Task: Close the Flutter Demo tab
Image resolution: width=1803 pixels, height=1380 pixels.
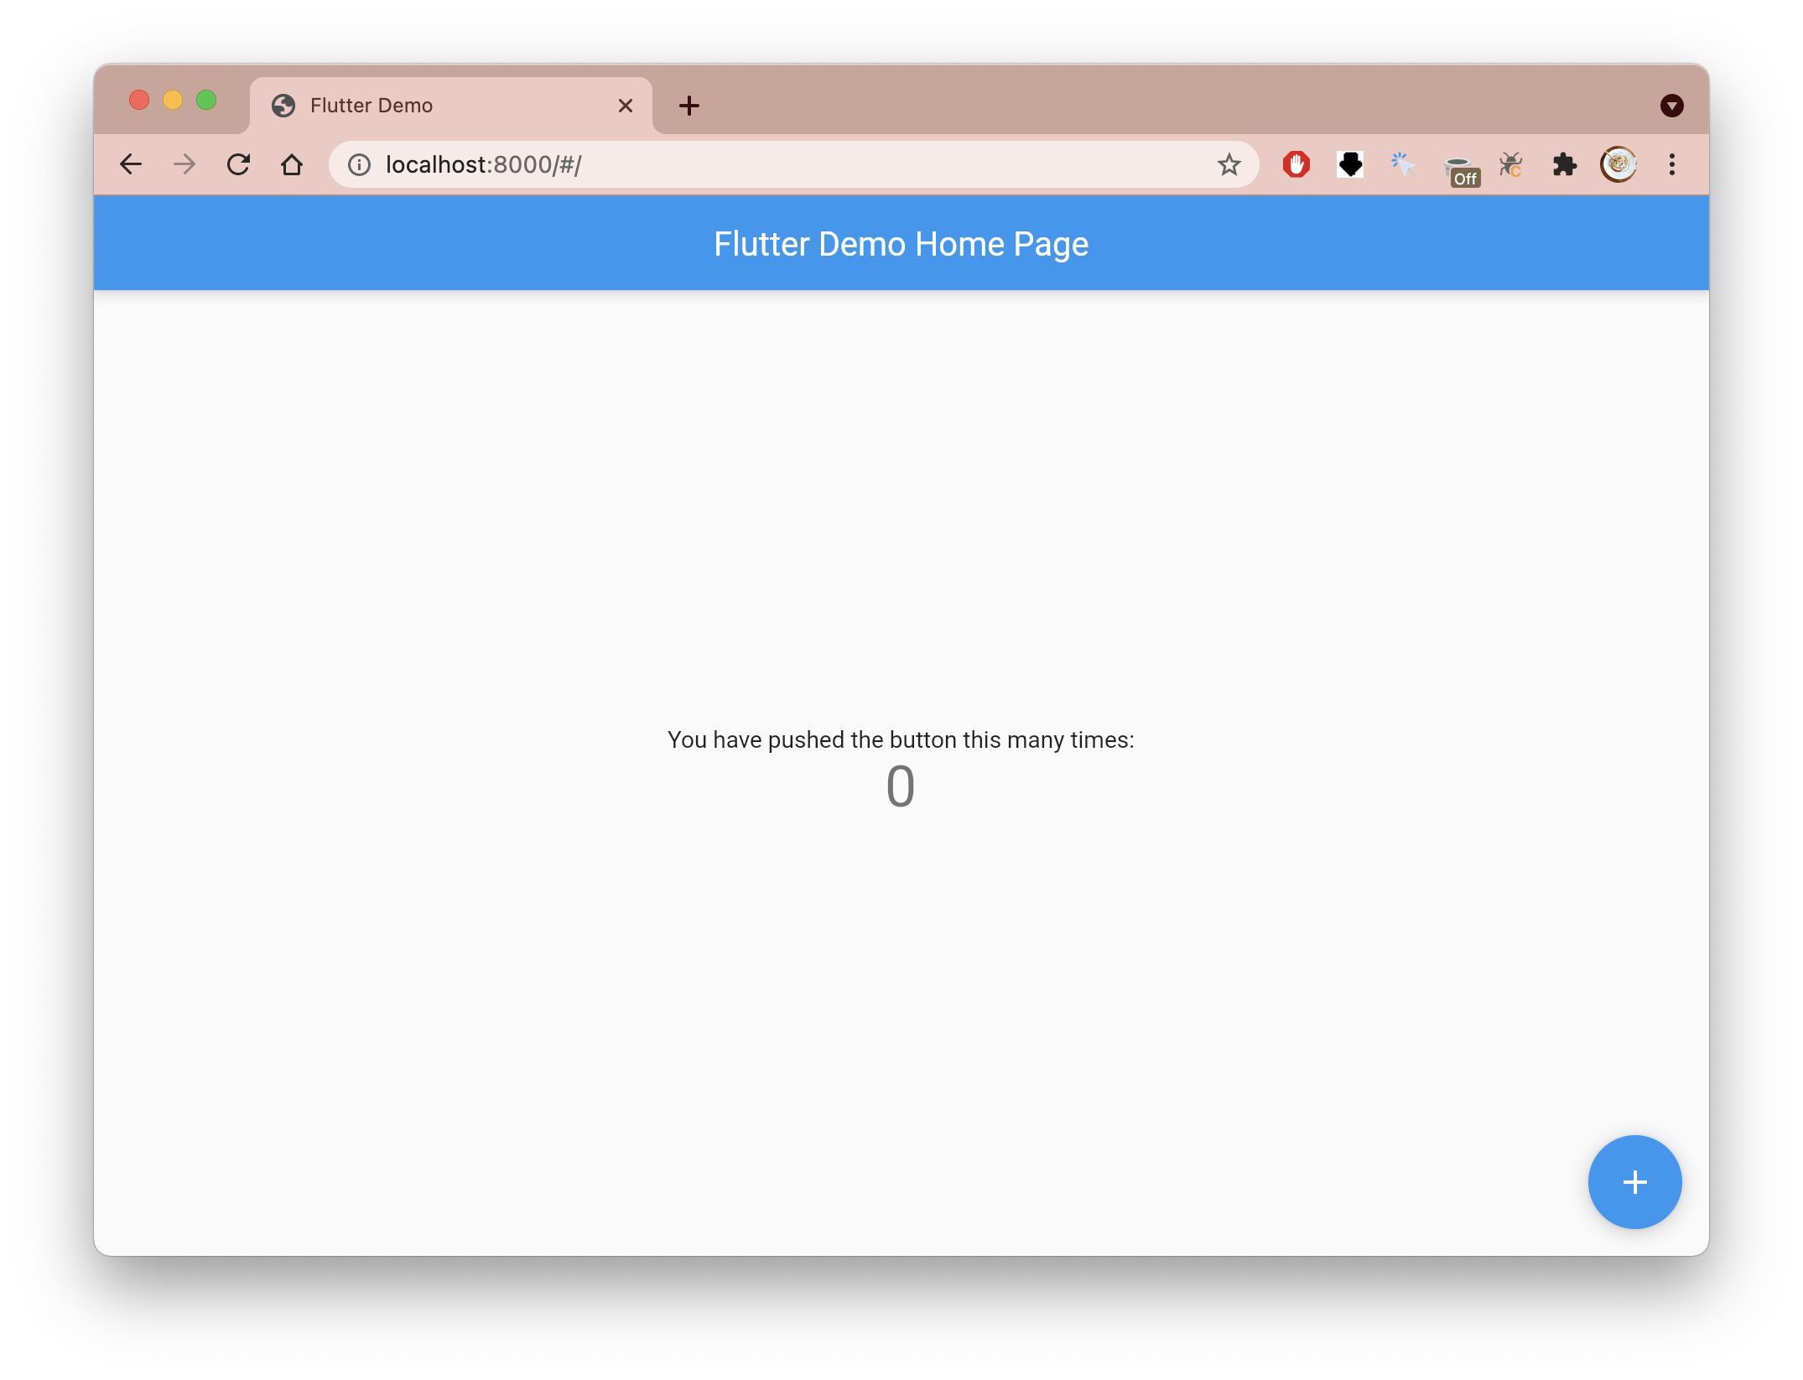Action: (626, 106)
